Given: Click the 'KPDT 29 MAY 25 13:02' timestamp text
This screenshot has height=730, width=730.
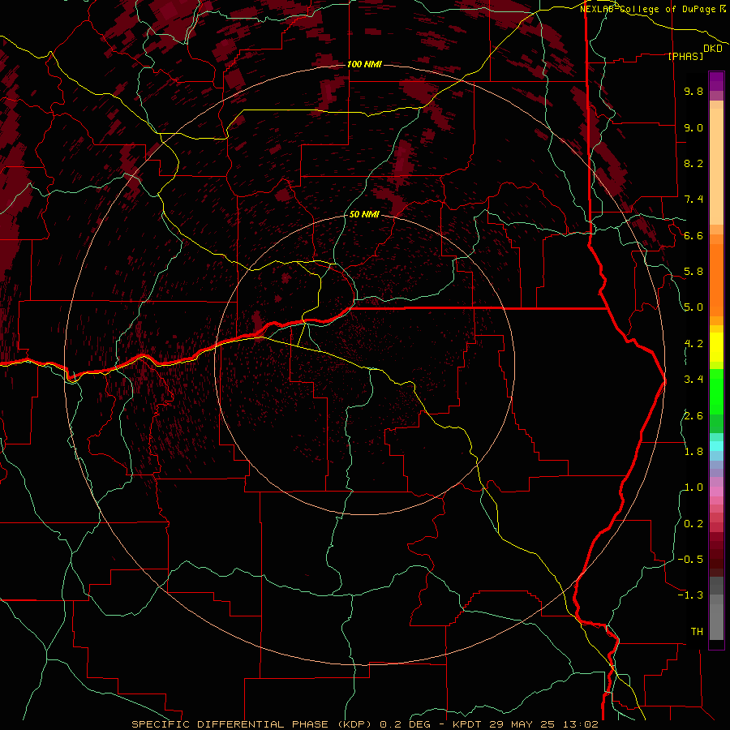Looking at the screenshot, I should click(x=525, y=724).
